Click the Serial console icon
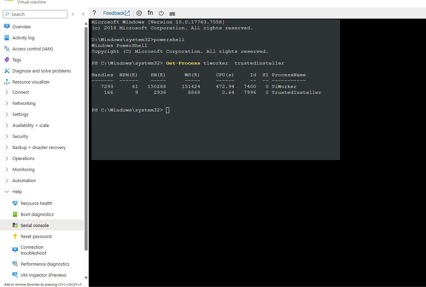This screenshot has height=287, width=426. point(15,225)
